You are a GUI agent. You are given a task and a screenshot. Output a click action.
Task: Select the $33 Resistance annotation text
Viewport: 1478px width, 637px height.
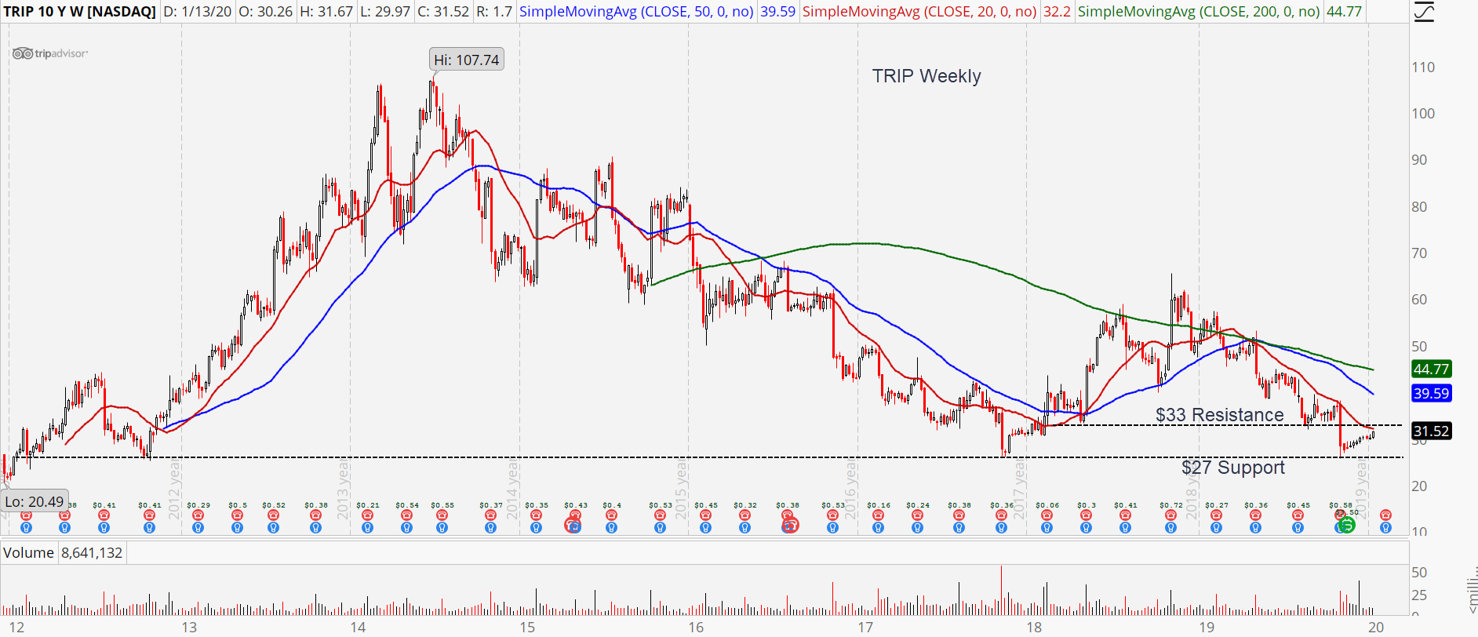pos(1219,415)
